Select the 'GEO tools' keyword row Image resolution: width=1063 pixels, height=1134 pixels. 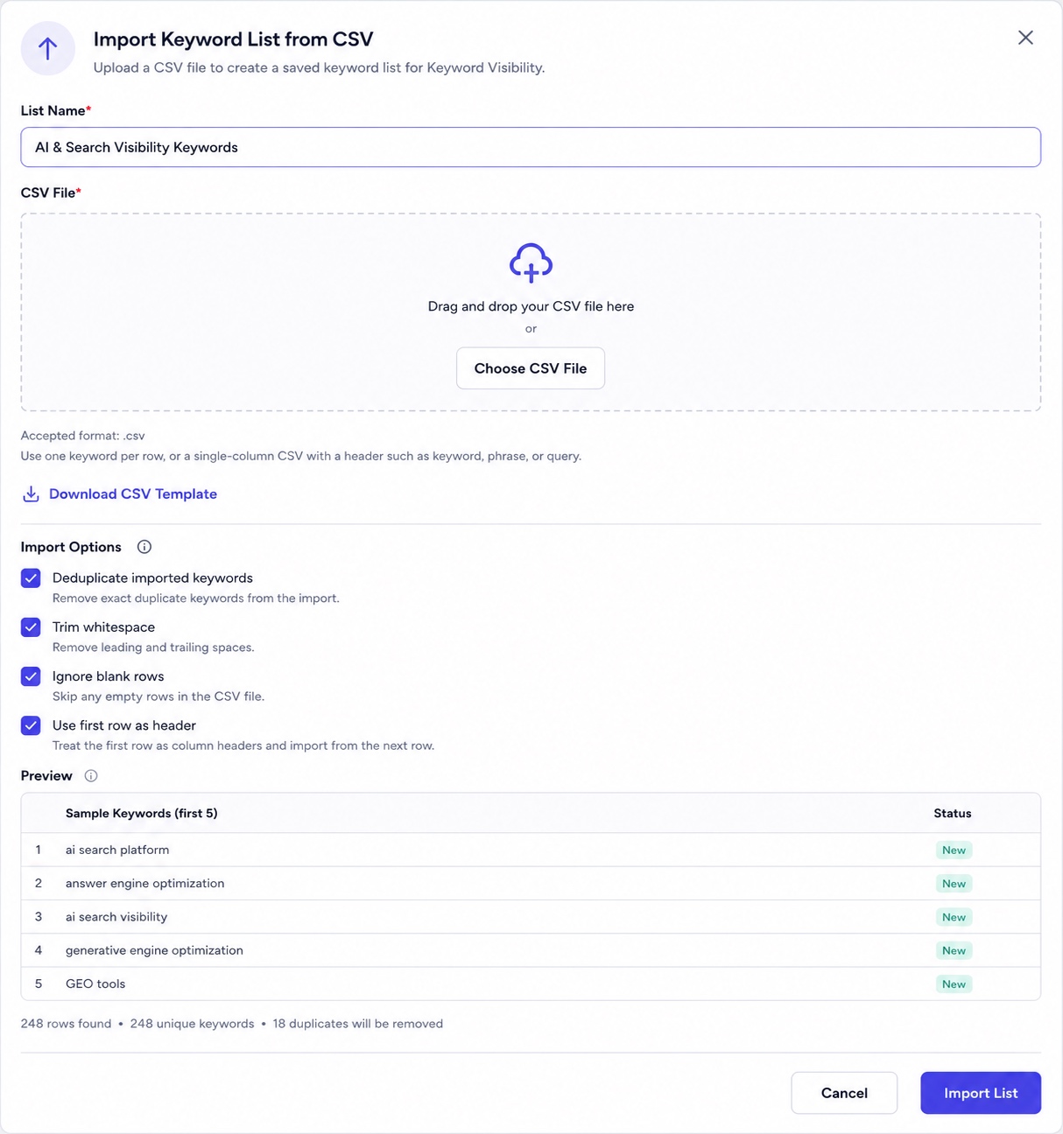pyautogui.click(x=531, y=983)
